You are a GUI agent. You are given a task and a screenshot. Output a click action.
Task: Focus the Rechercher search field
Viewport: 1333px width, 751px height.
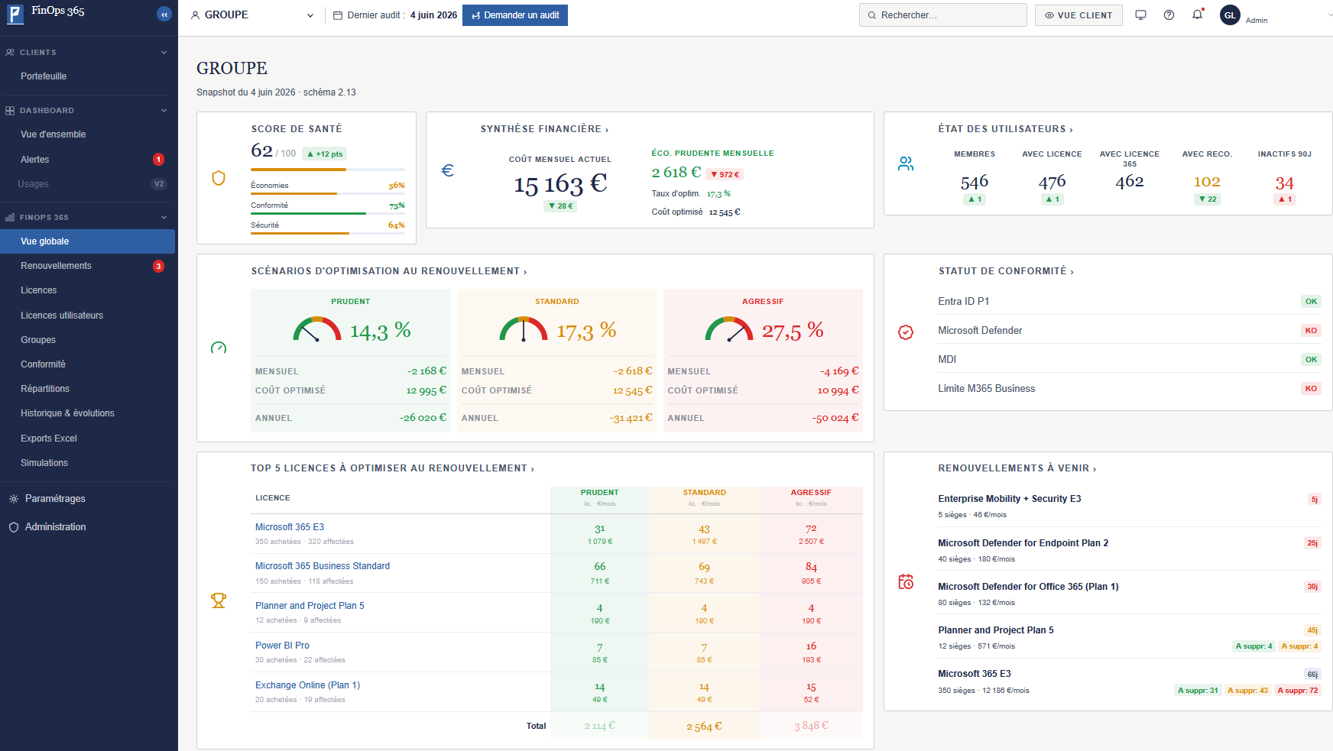click(943, 15)
